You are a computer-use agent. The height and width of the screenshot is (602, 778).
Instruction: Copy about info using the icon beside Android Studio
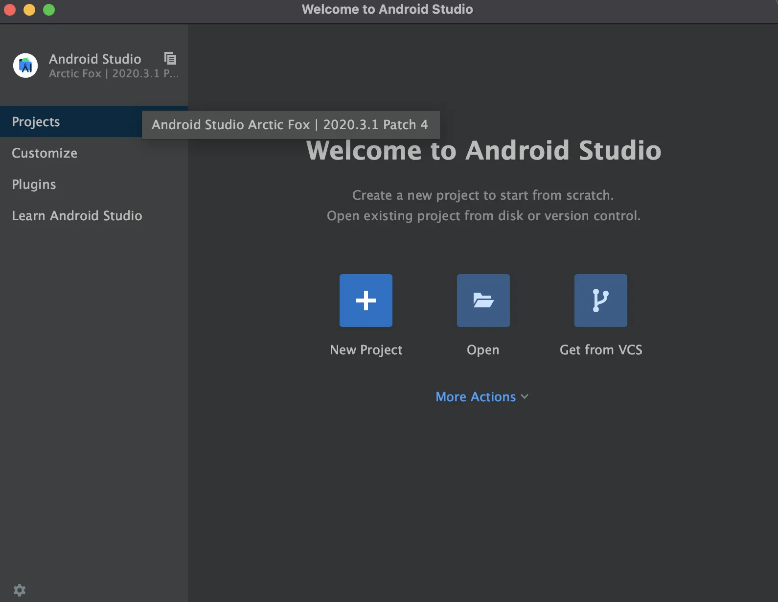pyautogui.click(x=170, y=59)
